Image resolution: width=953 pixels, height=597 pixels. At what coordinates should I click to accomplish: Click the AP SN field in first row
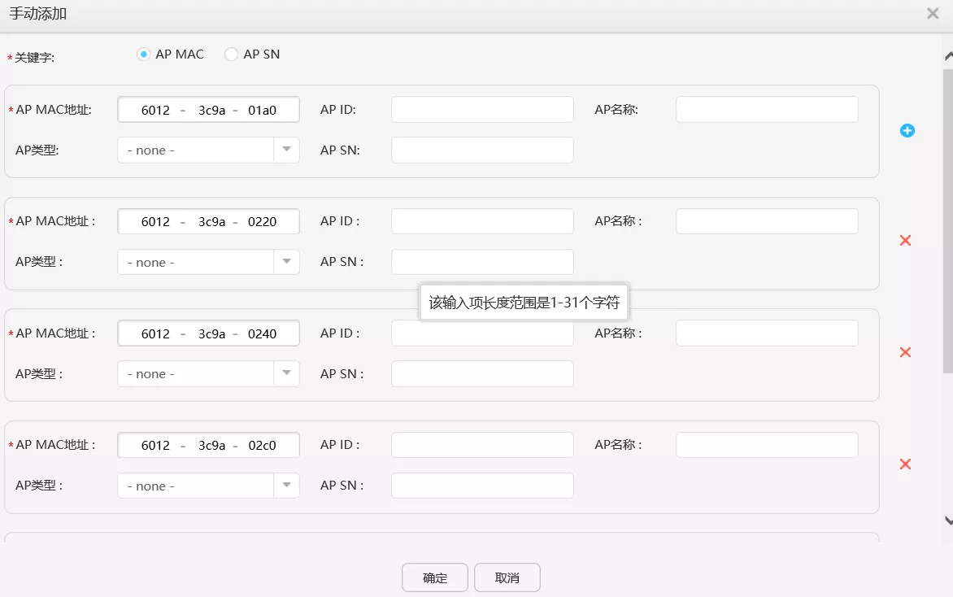click(482, 150)
